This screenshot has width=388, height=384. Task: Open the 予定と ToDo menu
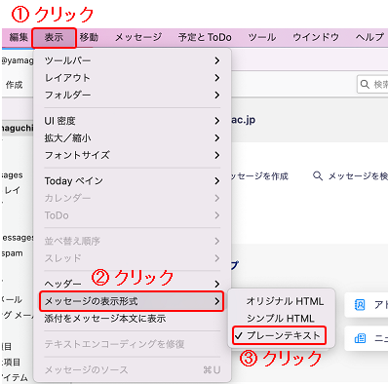205,37
